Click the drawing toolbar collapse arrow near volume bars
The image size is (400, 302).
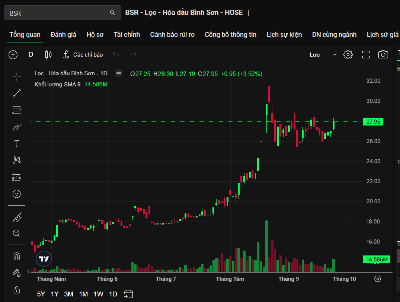click(28, 271)
